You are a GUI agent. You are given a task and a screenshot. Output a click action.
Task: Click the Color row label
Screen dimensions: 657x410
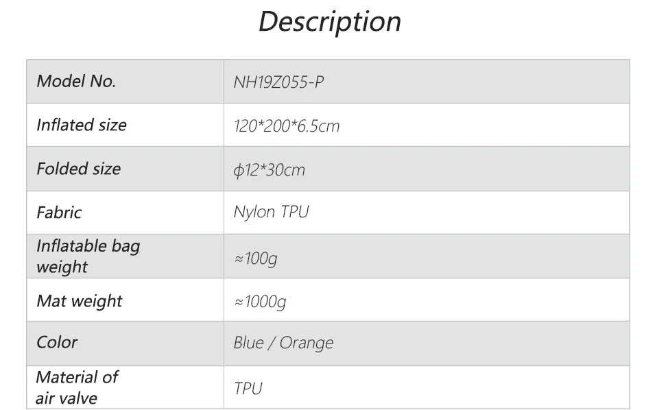coord(57,342)
